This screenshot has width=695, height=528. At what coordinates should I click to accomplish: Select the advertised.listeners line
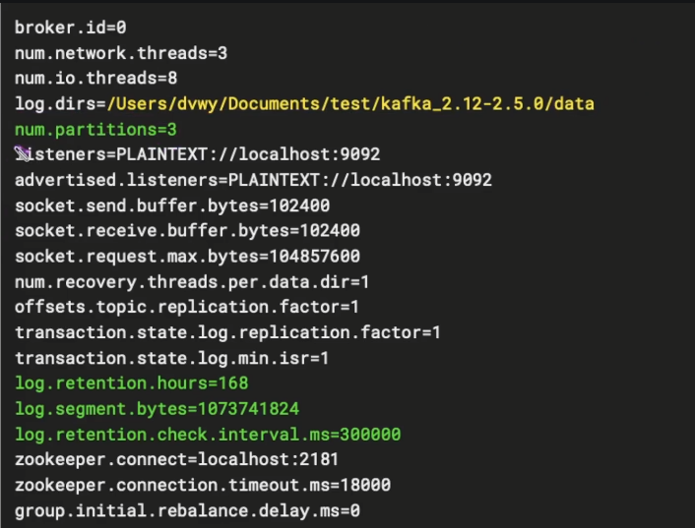coord(254,180)
